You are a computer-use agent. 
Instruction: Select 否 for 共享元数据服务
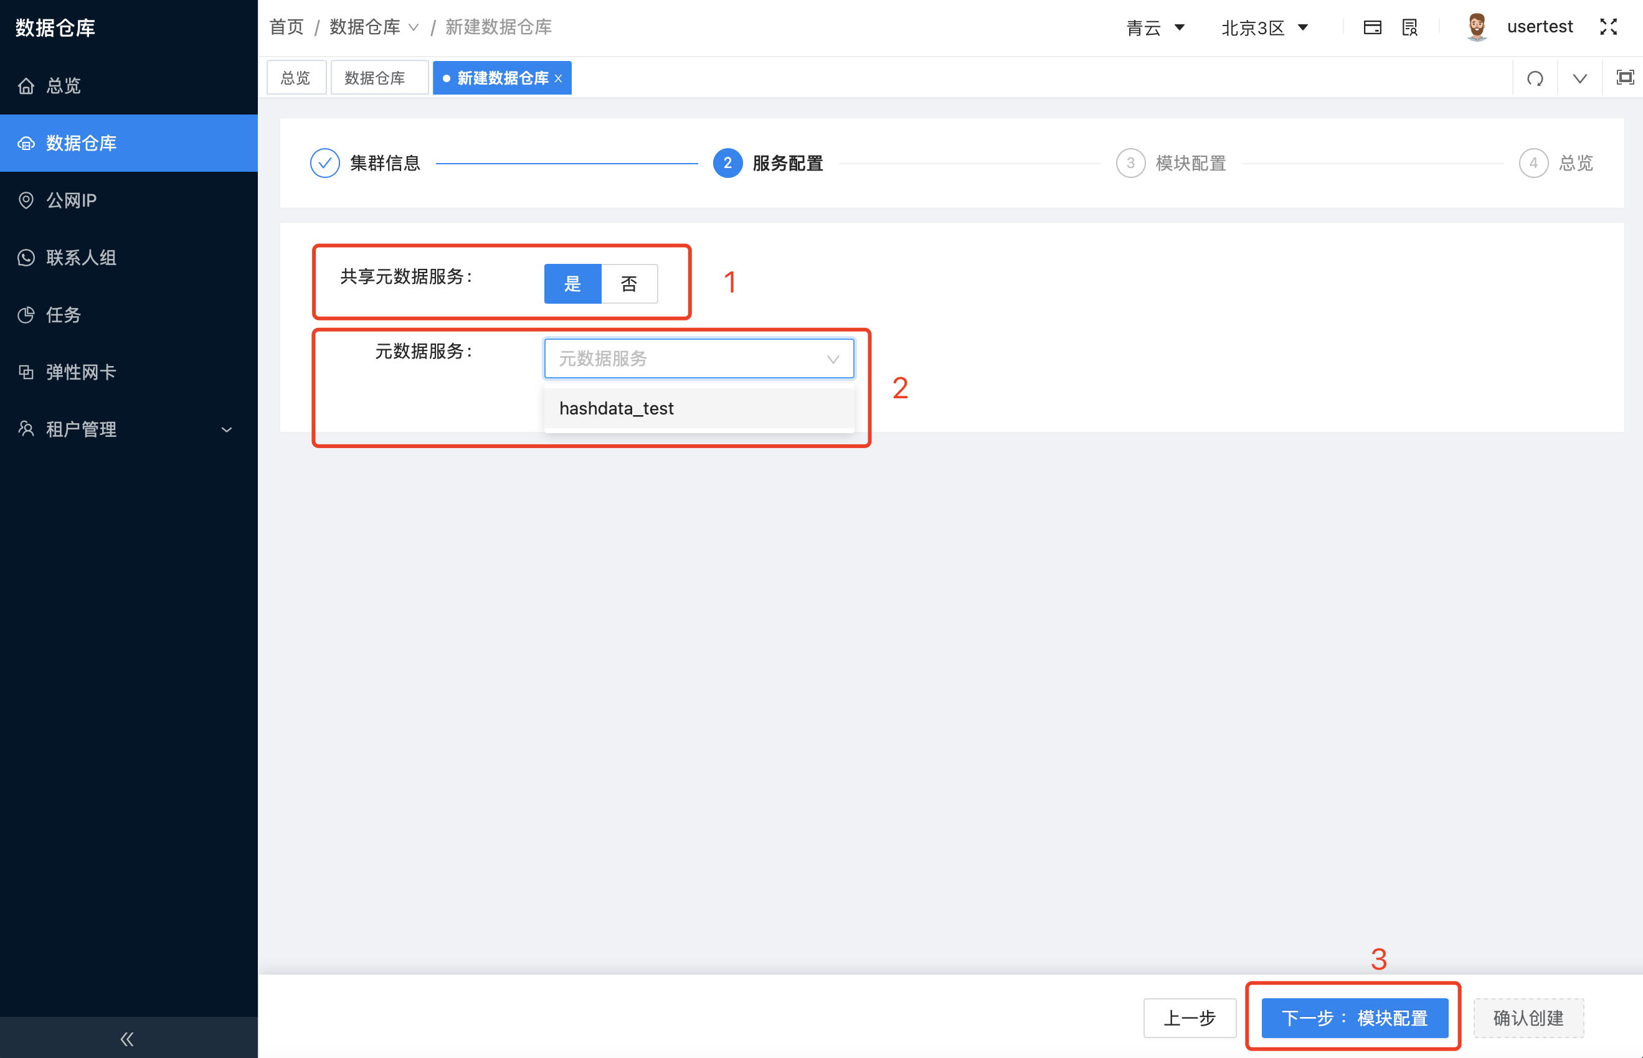point(629,283)
